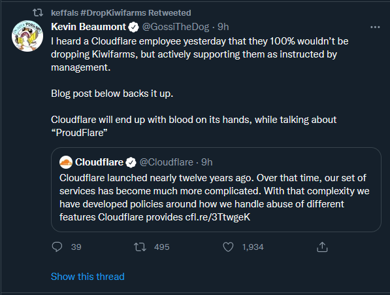390x295 pixels.
Task: Click the Cloudflare name in quoted tweet
Action: click(99, 162)
